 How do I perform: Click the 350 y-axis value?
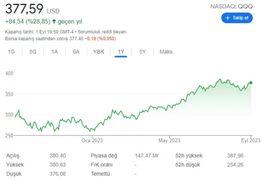pos(9,94)
